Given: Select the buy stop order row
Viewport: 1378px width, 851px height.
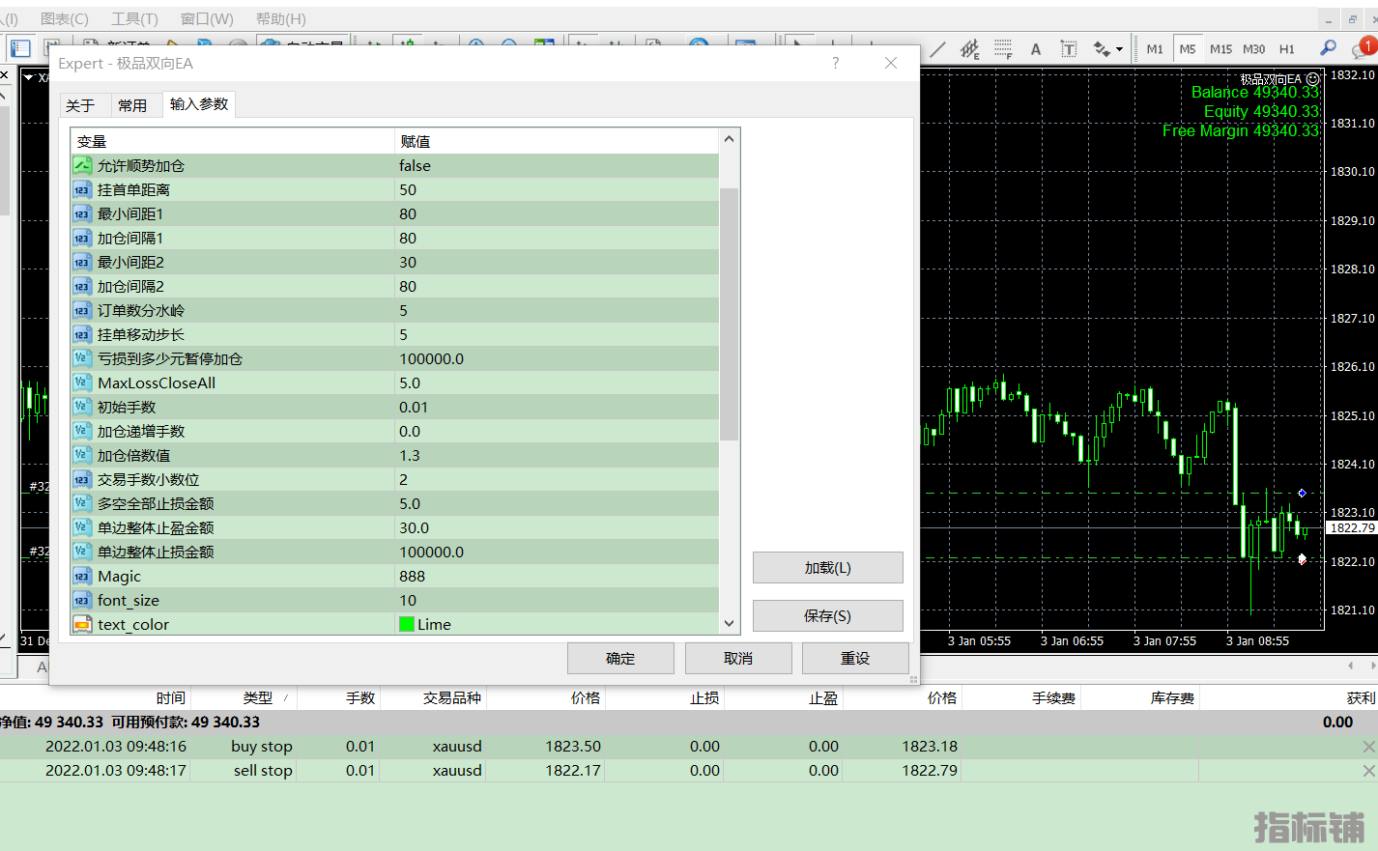Looking at the screenshot, I should 689,747.
